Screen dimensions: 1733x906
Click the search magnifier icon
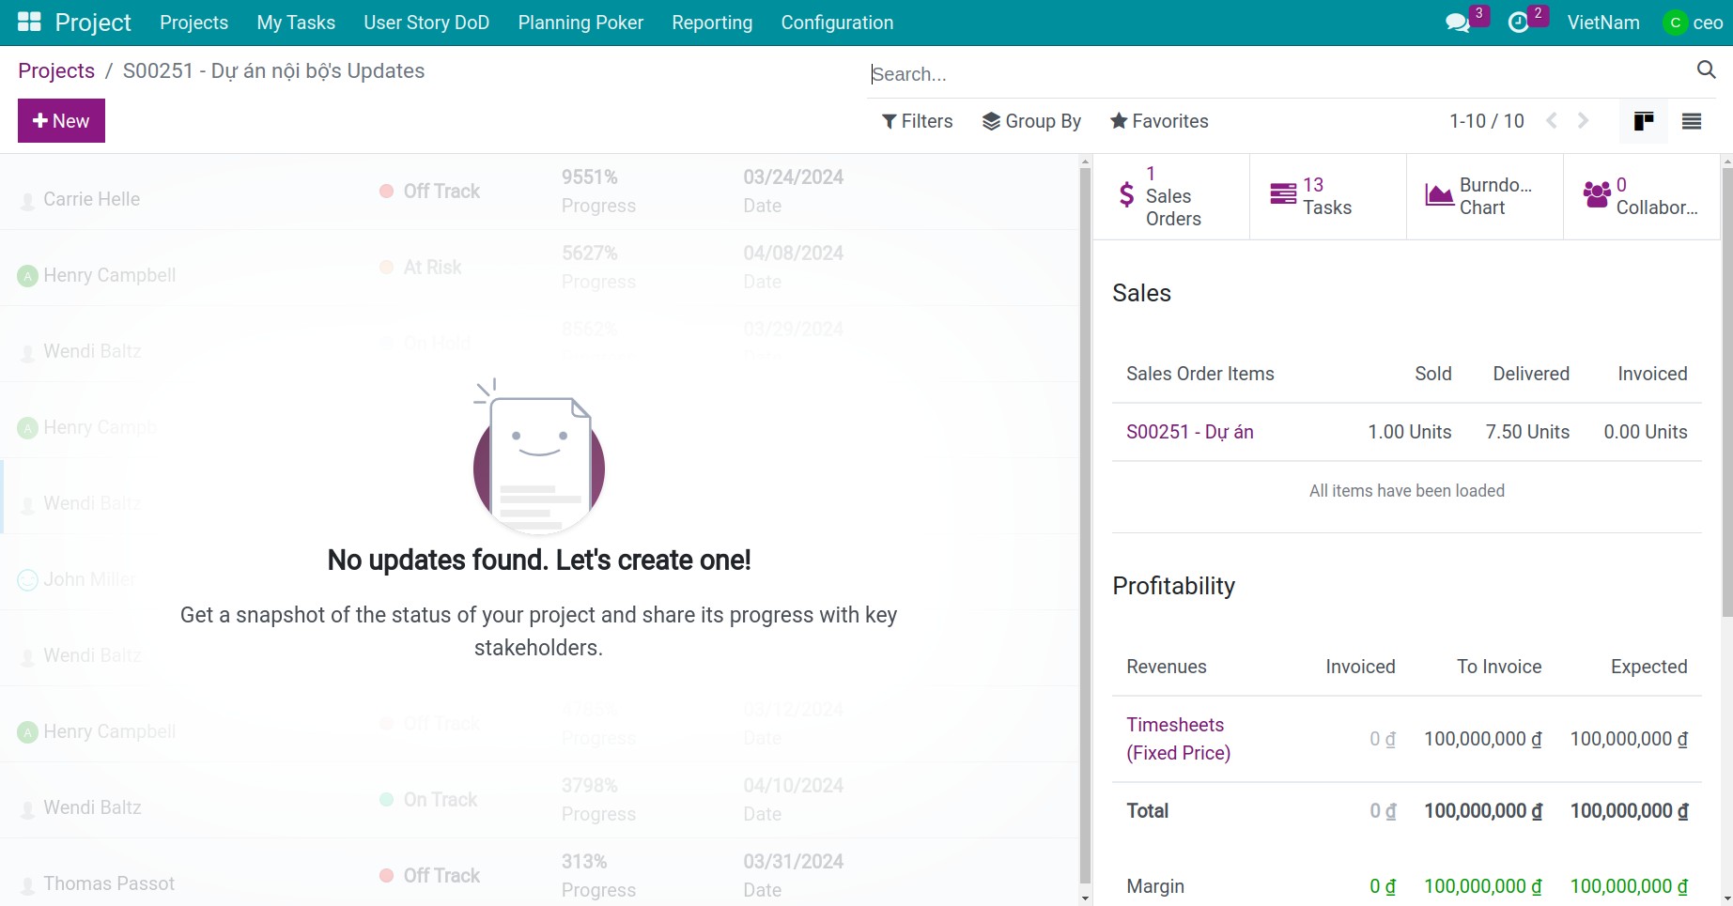(x=1707, y=69)
